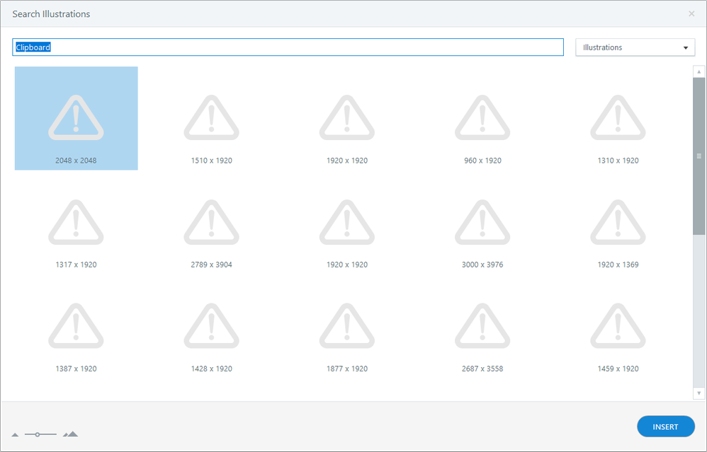Click the thumbnail size slider handle

38,434
